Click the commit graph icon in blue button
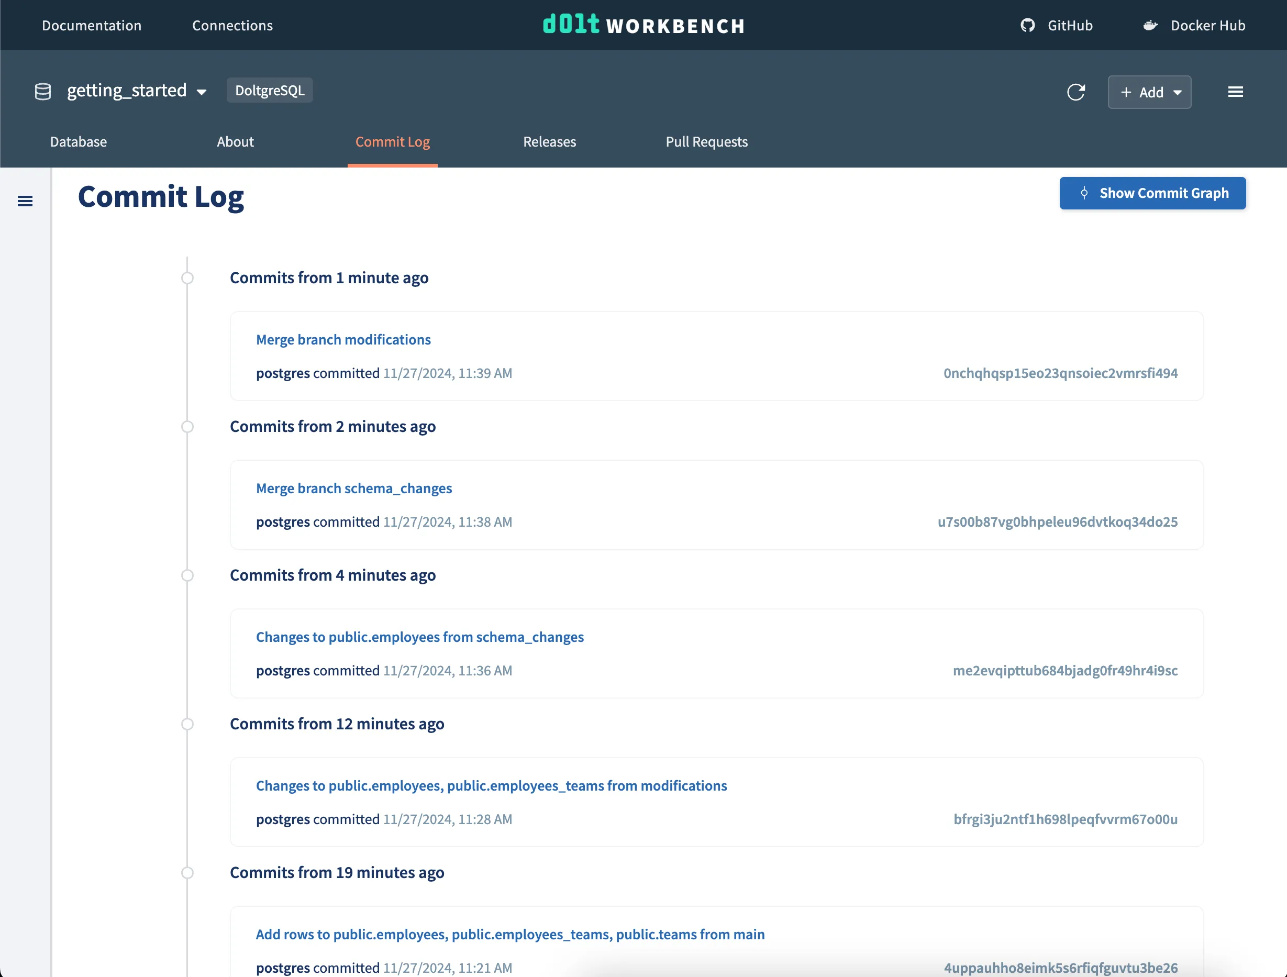This screenshot has height=977, width=1287. (x=1084, y=193)
